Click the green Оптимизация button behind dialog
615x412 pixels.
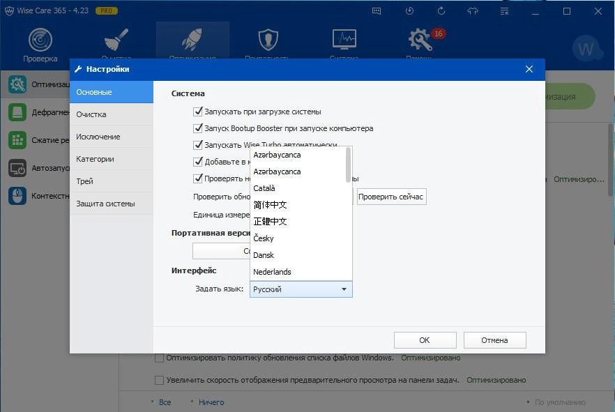pos(569,96)
